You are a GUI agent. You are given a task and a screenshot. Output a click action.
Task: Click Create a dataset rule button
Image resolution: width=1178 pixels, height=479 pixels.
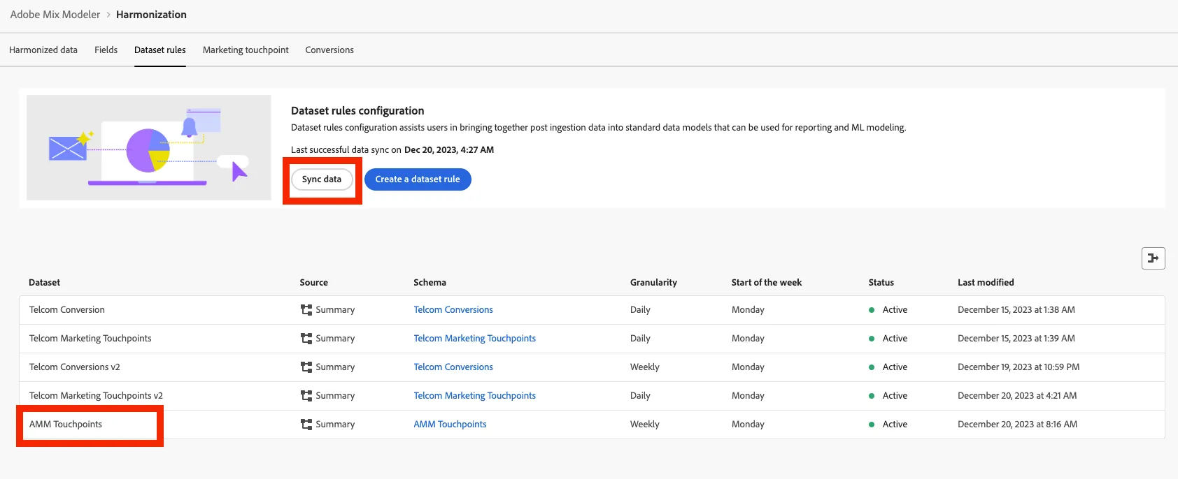point(418,179)
